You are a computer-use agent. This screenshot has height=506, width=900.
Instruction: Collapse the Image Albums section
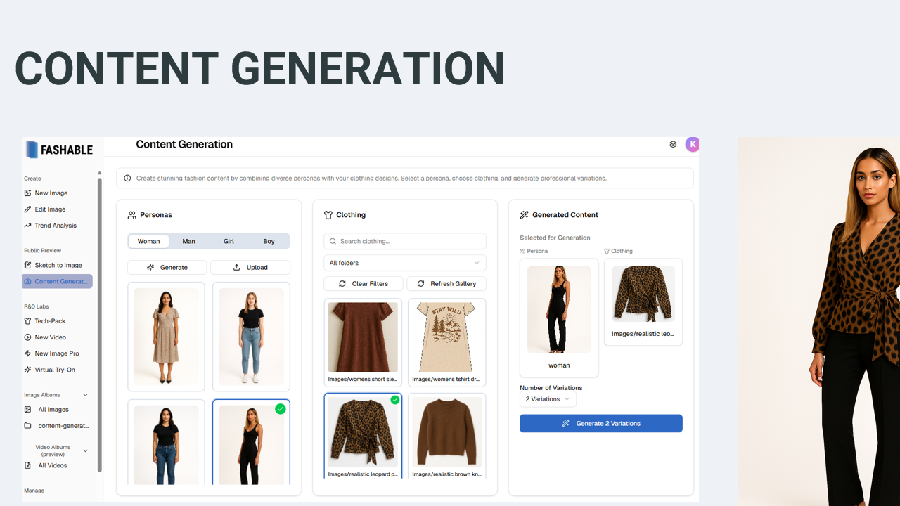tap(86, 395)
